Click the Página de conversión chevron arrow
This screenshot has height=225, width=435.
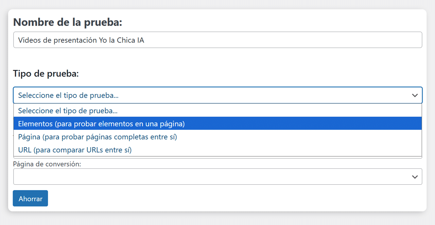point(415,177)
